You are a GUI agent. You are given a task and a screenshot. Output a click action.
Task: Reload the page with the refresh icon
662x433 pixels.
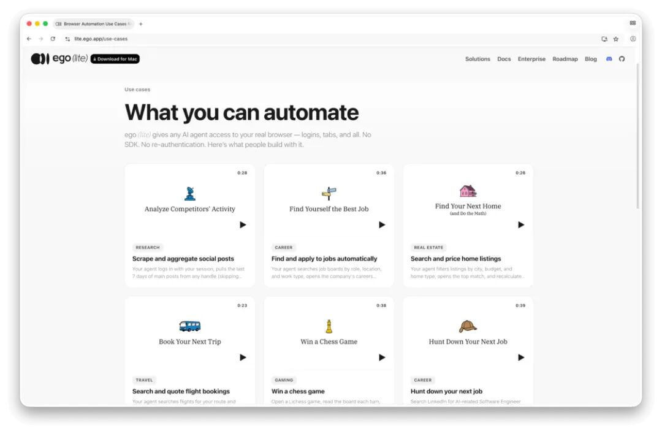pyautogui.click(x=53, y=39)
